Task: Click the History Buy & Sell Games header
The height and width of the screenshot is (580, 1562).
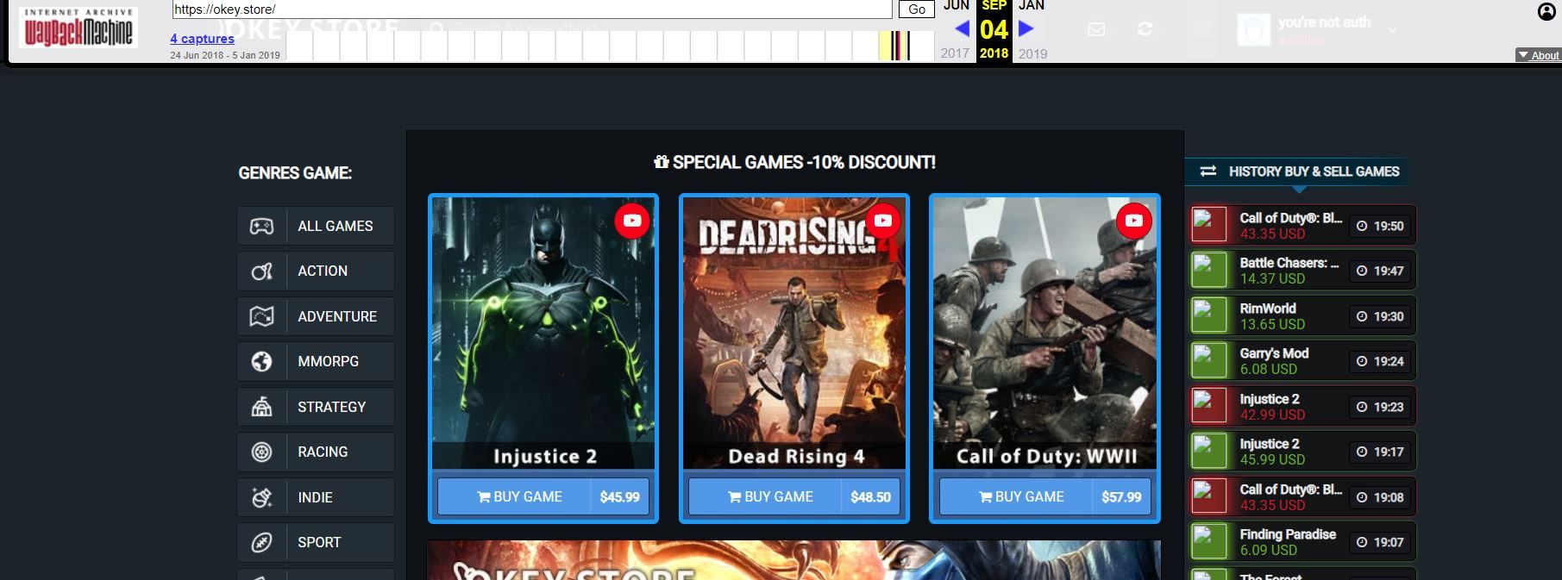Action: 1300,172
